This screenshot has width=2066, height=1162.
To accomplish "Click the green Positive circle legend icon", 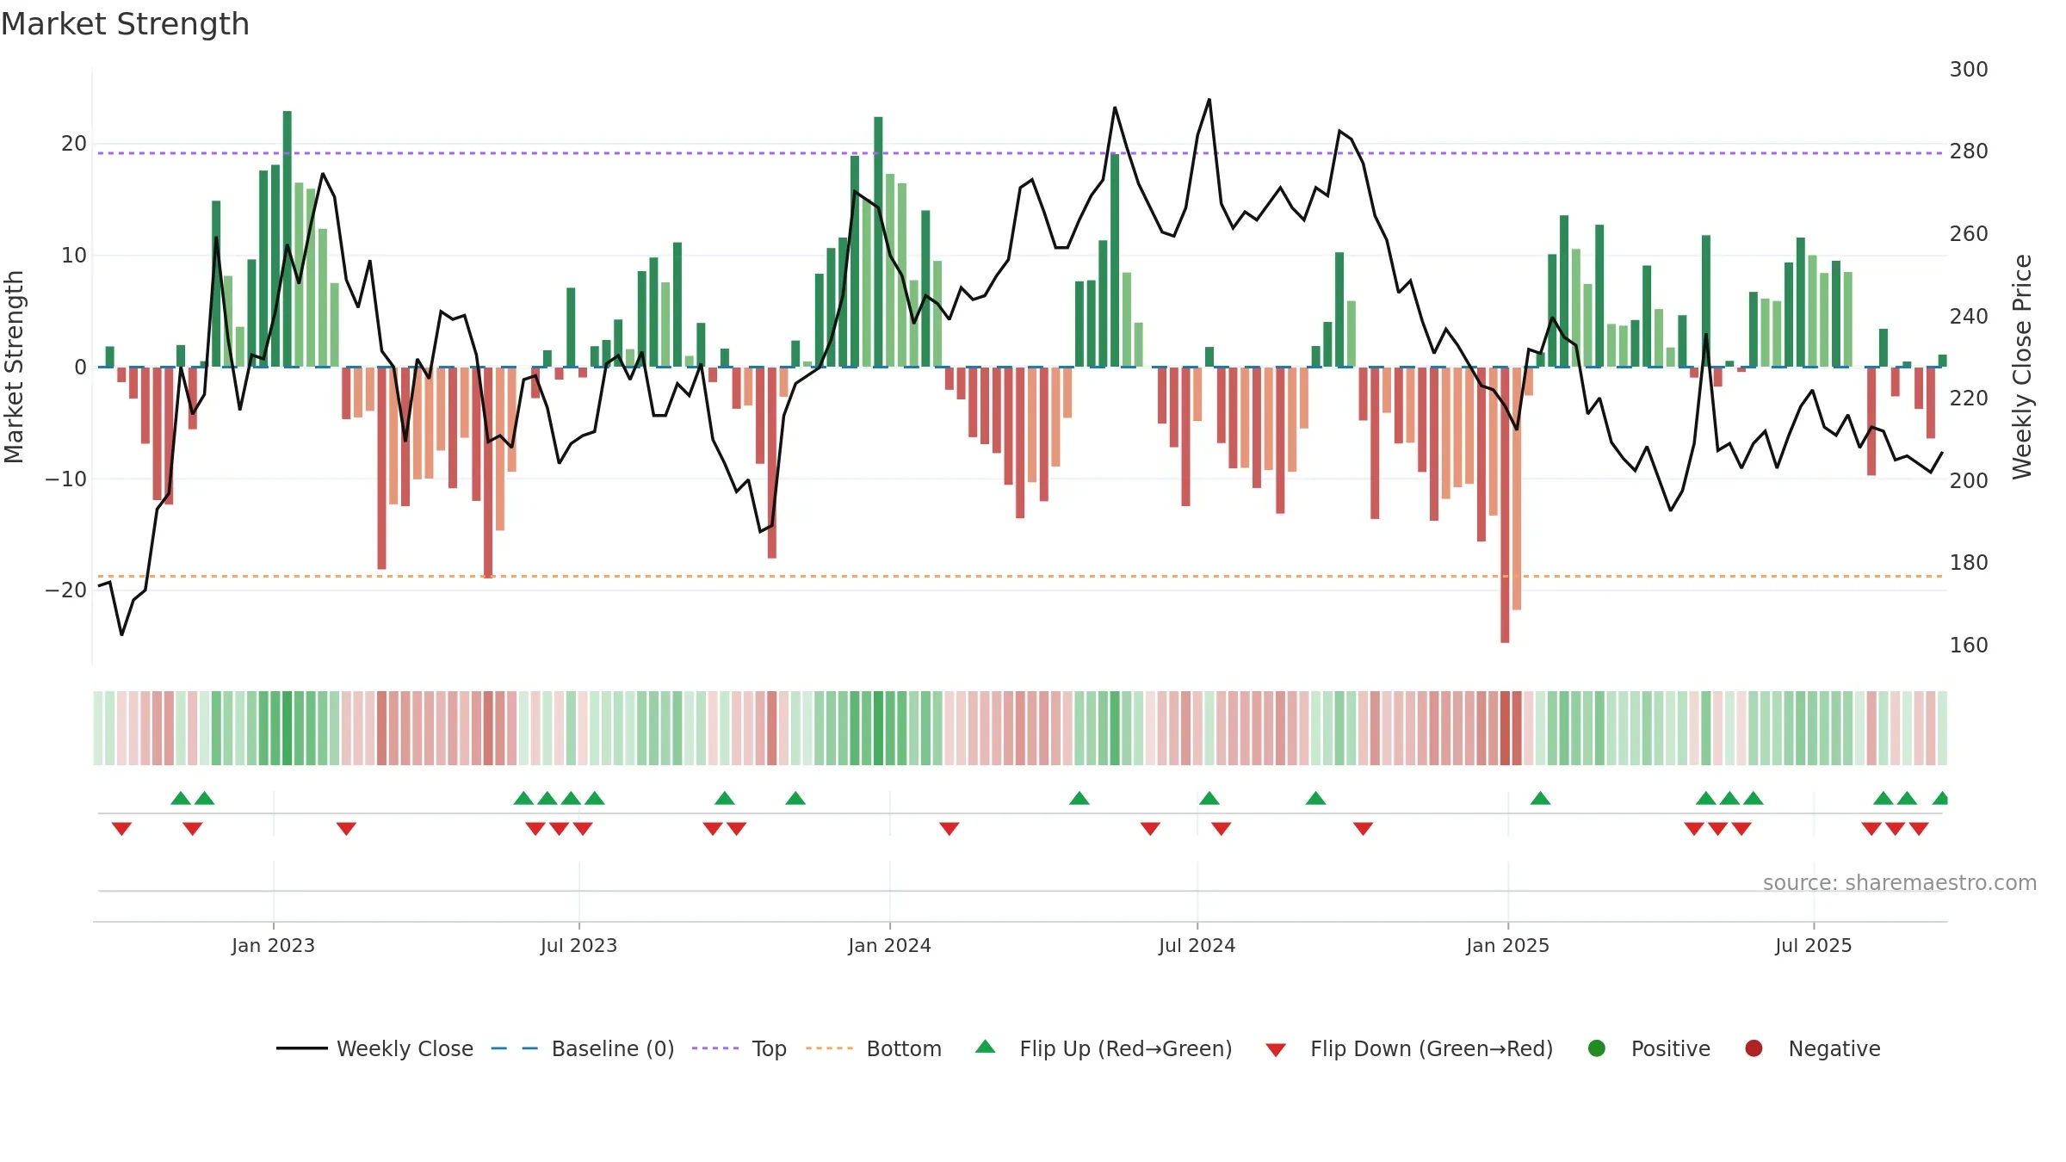I will pos(1597,1048).
